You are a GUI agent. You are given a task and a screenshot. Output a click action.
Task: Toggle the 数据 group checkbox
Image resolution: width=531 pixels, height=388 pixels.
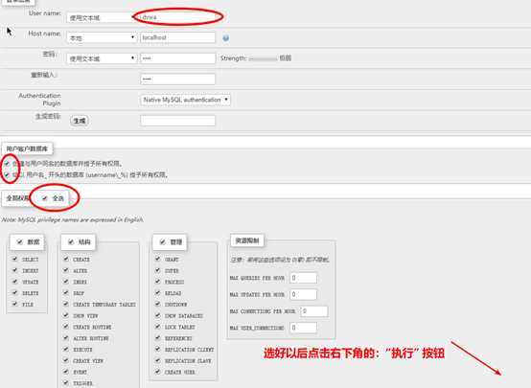tap(19, 241)
